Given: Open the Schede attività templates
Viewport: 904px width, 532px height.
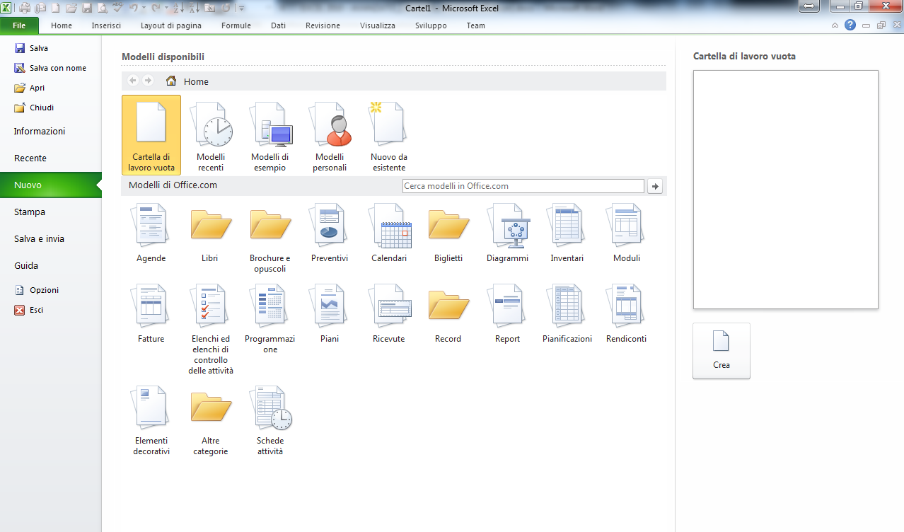Looking at the screenshot, I should click(x=270, y=420).
